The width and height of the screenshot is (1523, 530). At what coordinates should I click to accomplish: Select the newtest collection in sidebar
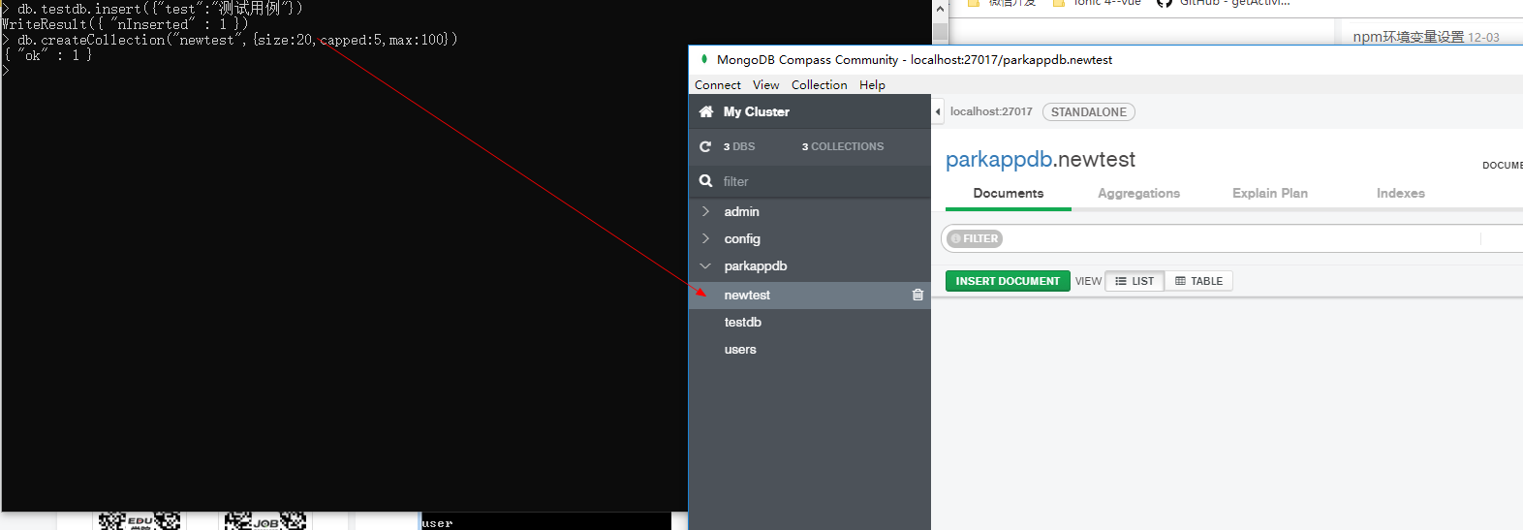[x=810, y=295]
